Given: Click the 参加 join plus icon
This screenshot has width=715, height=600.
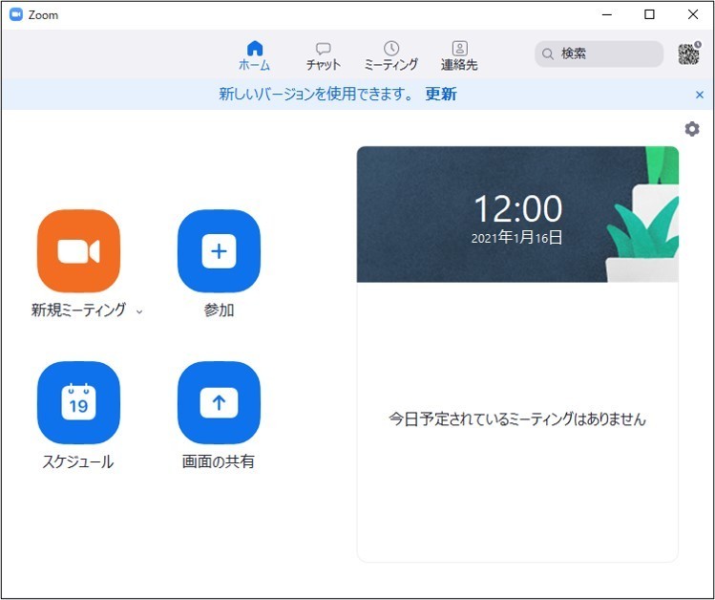Looking at the screenshot, I should click(x=219, y=251).
